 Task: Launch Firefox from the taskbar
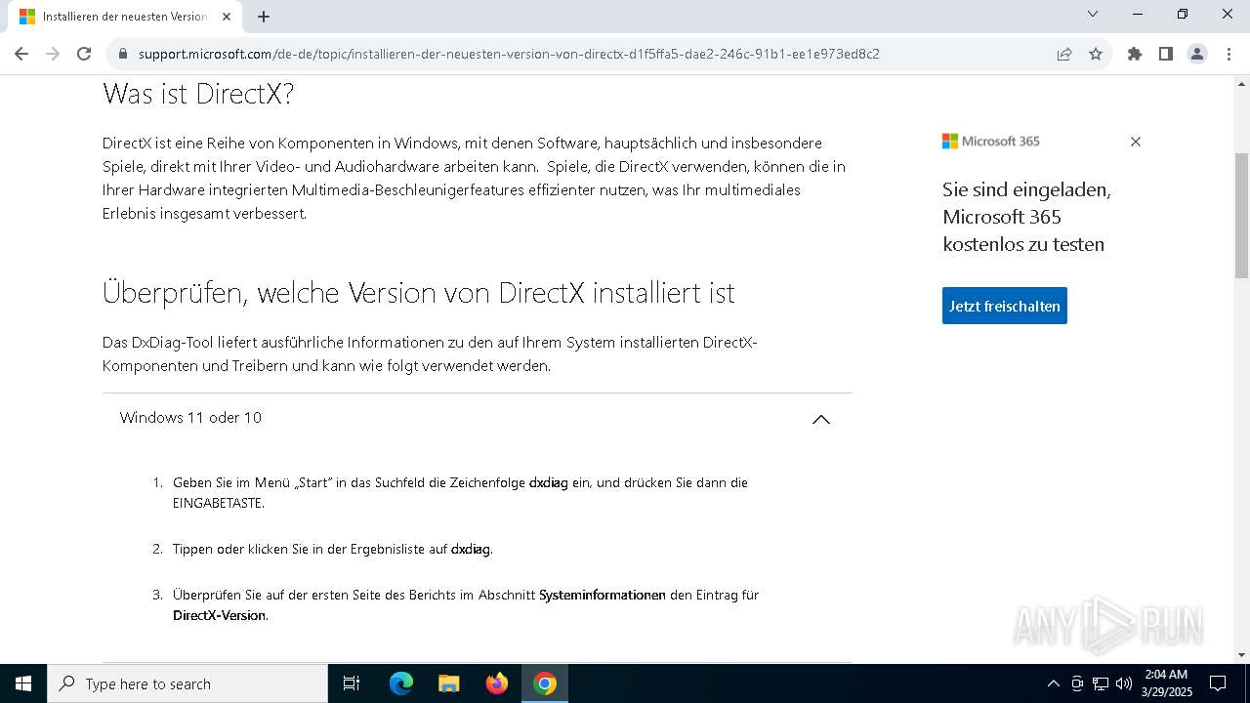[x=497, y=683]
